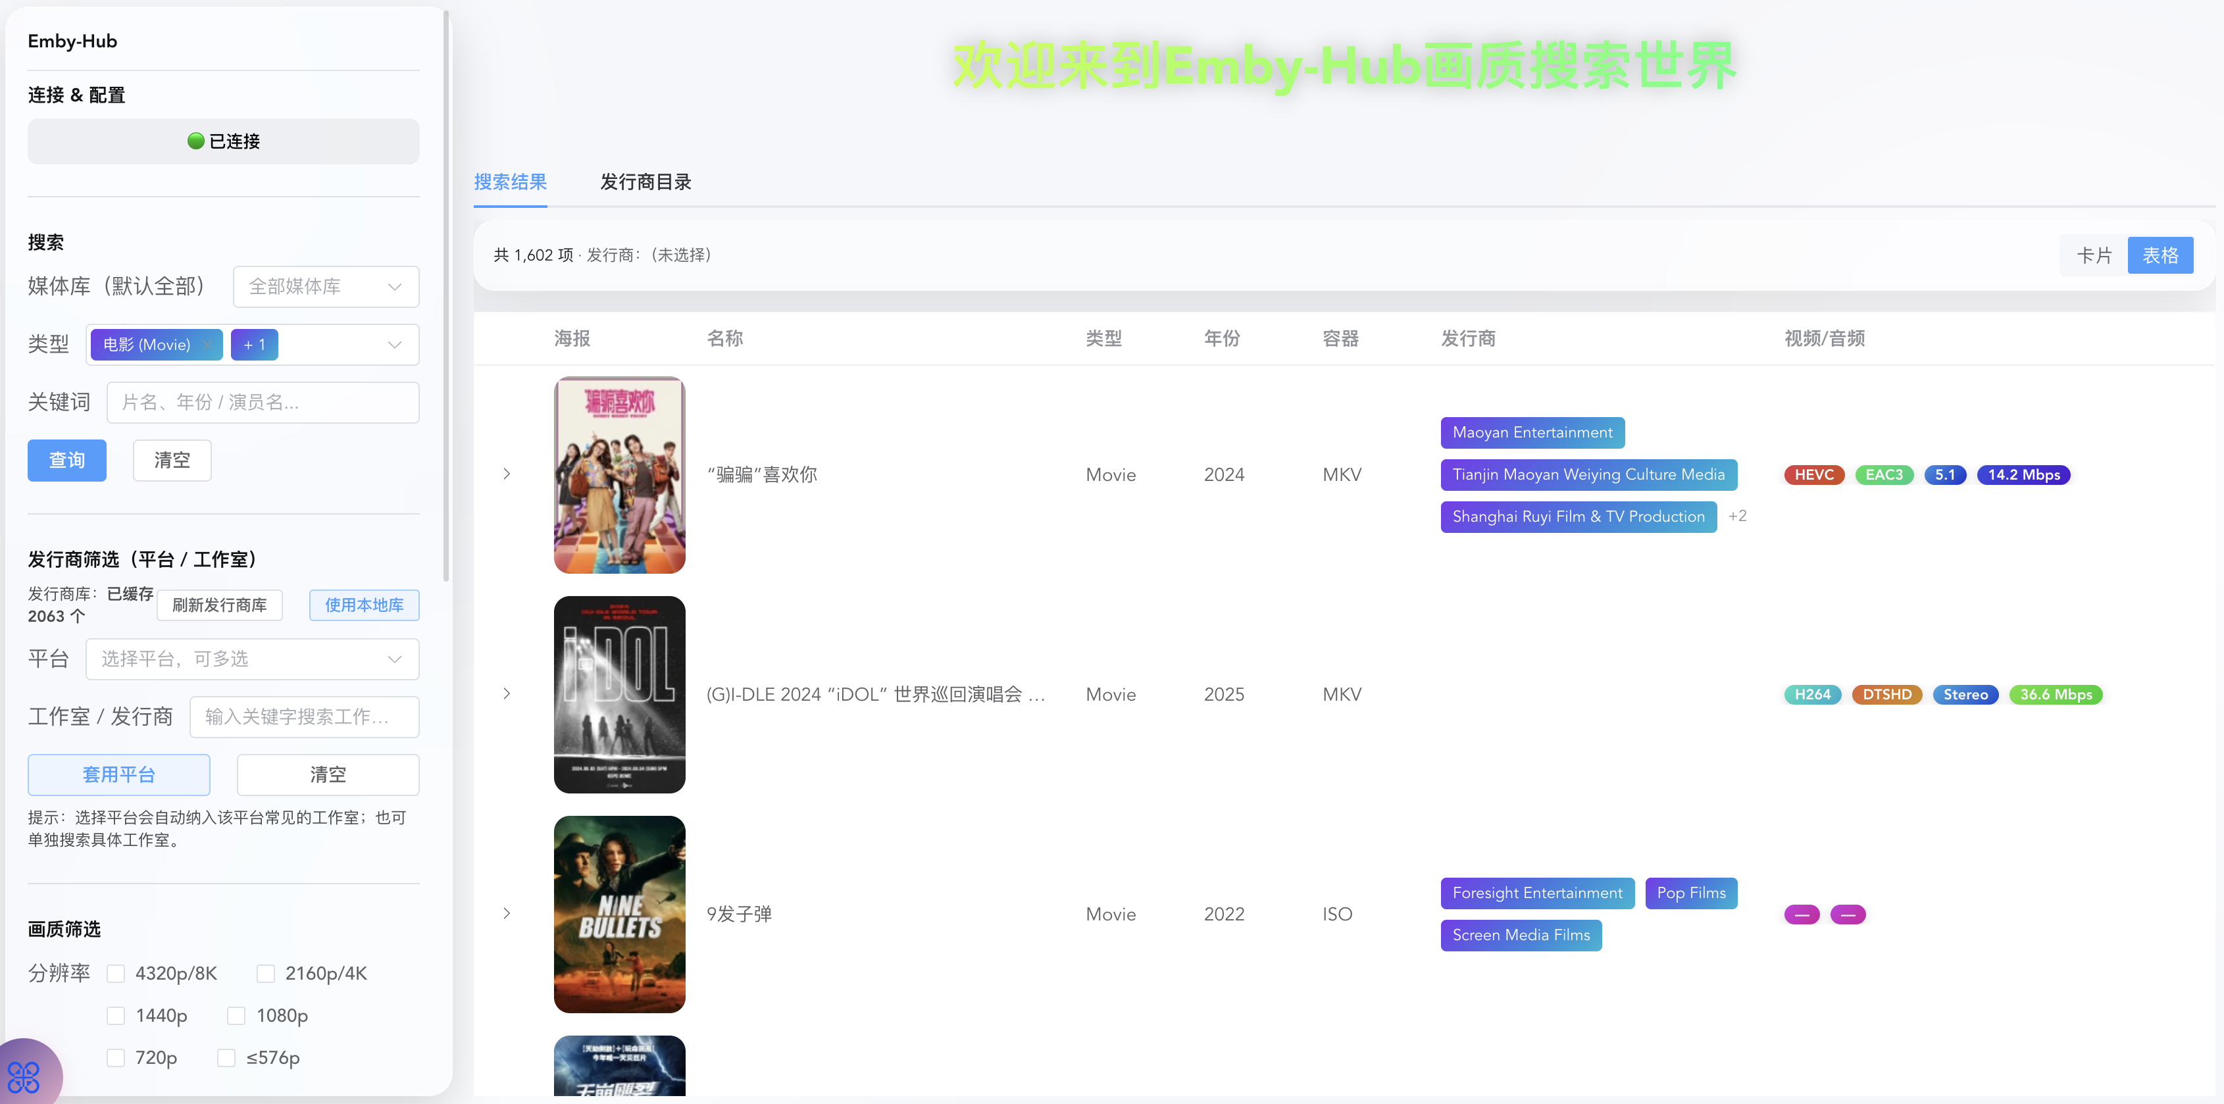Viewport: 2224px width, 1104px height.
Task: Open the 平台 platform multi-select dropdown
Action: coord(252,659)
